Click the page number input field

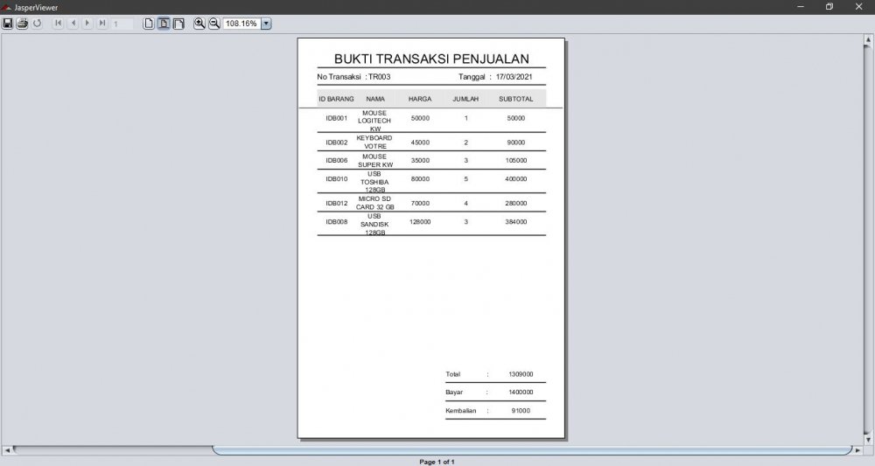coord(122,24)
